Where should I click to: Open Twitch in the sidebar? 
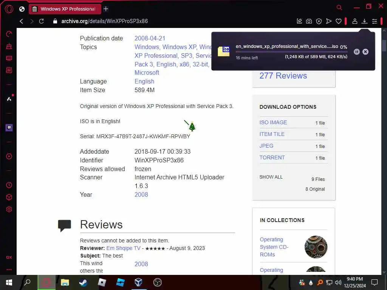(9, 128)
